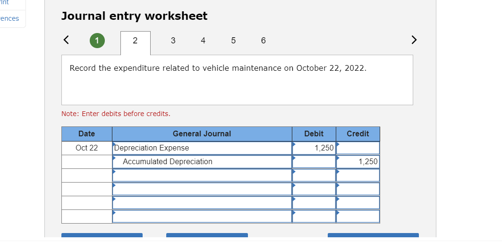Switch to journal entry 3
This screenshot has height=242, width=502.
(173, 41)
